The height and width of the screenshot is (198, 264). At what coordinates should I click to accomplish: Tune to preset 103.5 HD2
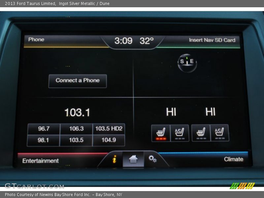click(109, 129)
